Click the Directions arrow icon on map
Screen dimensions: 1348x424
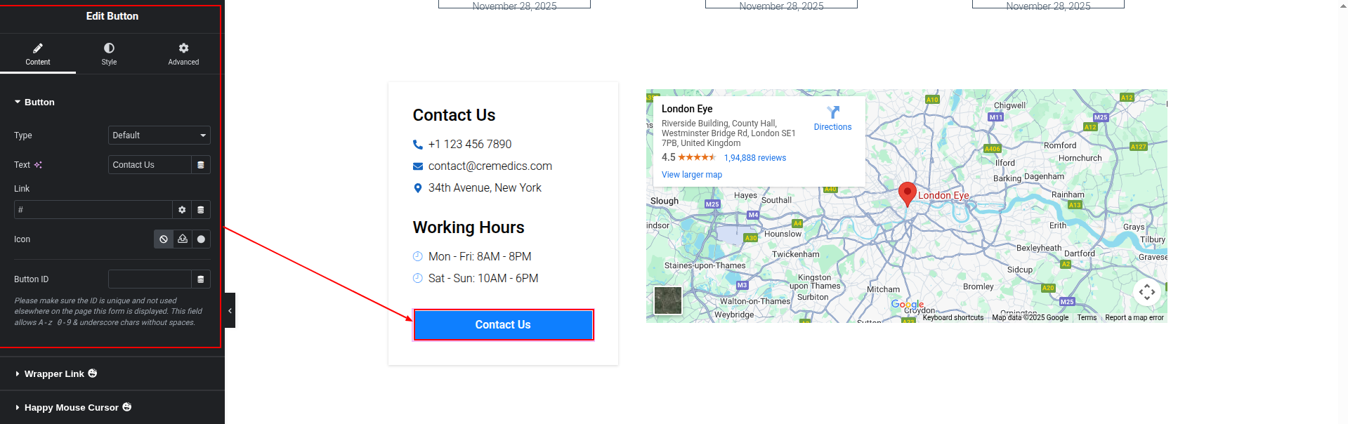[x=833, y=112]
